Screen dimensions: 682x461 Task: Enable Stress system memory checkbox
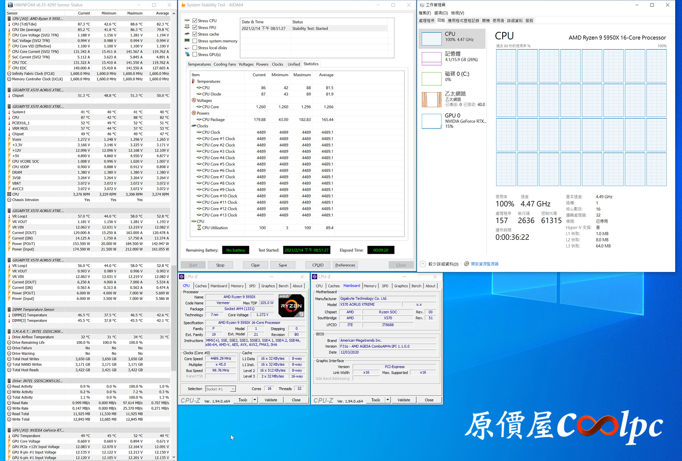pyautogui.click(x=195, y=41)
